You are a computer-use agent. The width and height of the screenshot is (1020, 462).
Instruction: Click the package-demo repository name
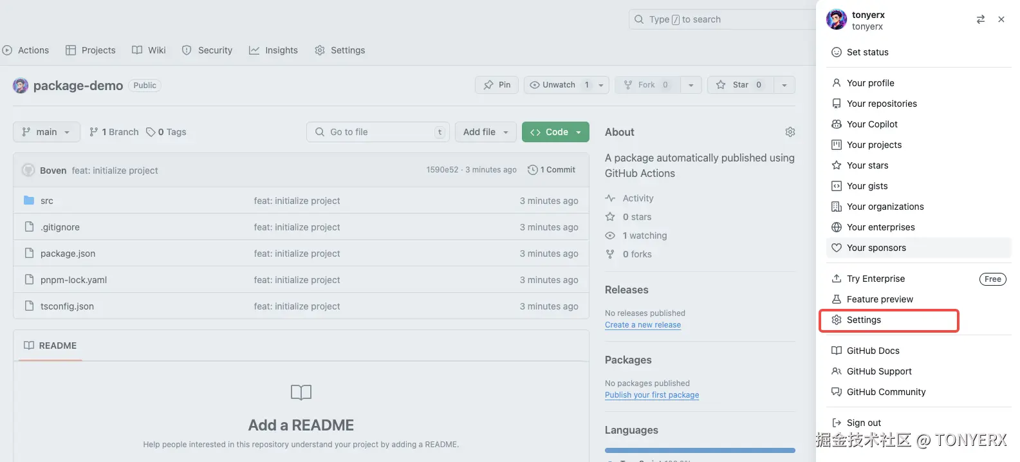(x=78, y=86)
